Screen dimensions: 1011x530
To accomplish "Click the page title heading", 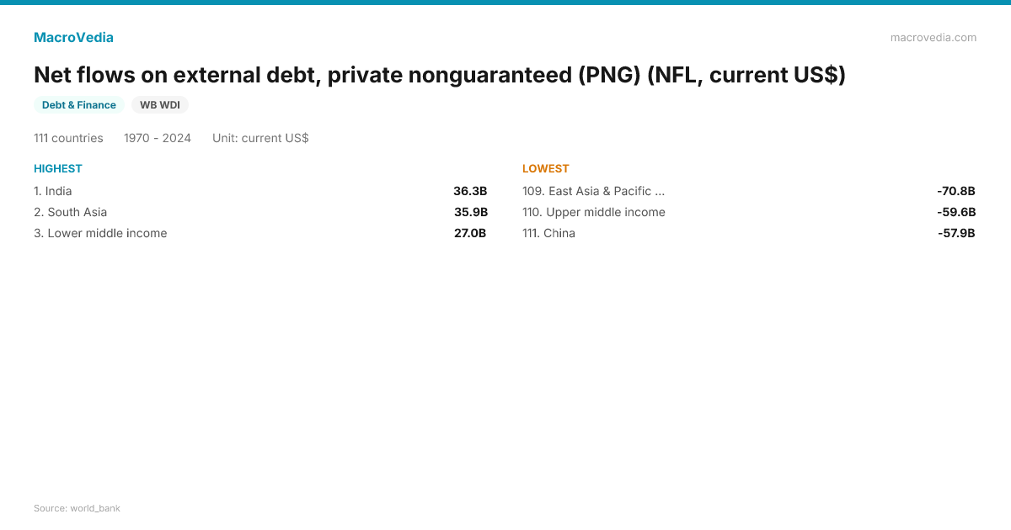I will [x=439, y=75].
